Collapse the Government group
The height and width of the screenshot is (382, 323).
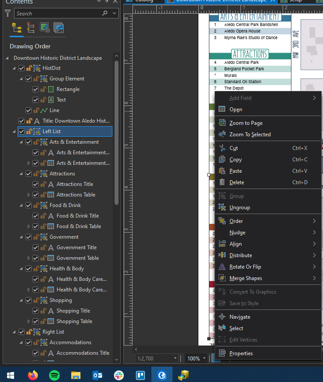point(21,237)
